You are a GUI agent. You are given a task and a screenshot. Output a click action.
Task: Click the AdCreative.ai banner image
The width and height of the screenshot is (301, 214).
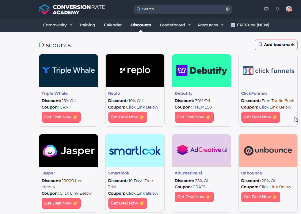[x=201, y=151]
